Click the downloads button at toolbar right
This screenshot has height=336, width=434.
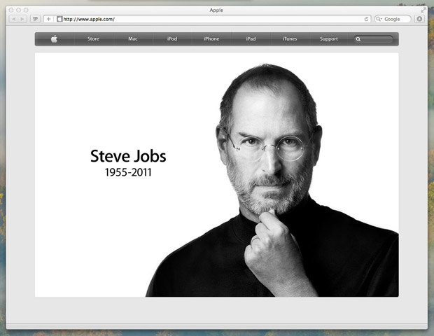tap(420, 19)
